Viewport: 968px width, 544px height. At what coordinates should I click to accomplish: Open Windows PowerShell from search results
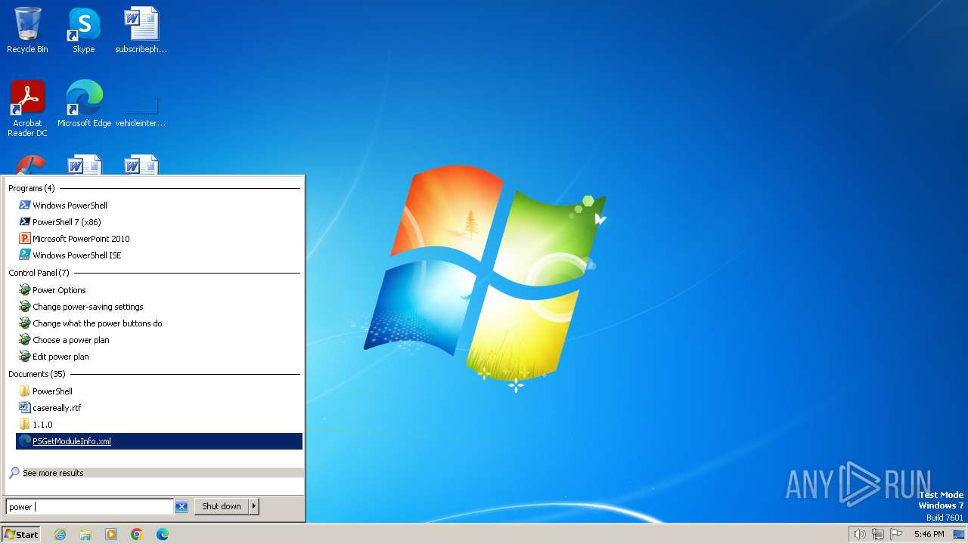tap(159, 206)
